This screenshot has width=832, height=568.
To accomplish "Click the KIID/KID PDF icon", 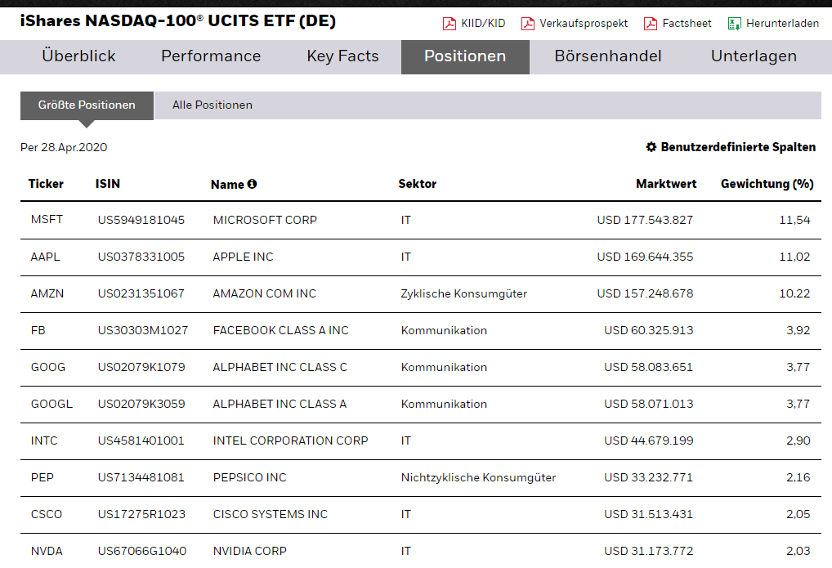I will [x=449, y=24].
